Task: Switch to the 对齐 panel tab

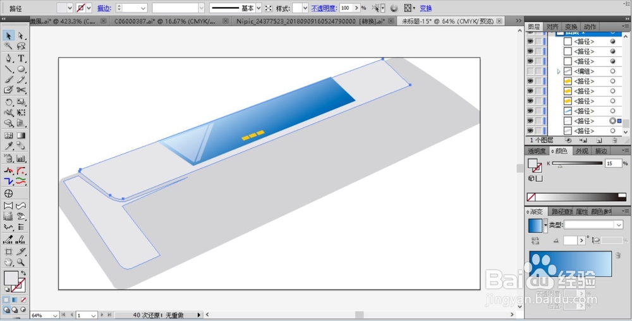Action: (552, 27)
